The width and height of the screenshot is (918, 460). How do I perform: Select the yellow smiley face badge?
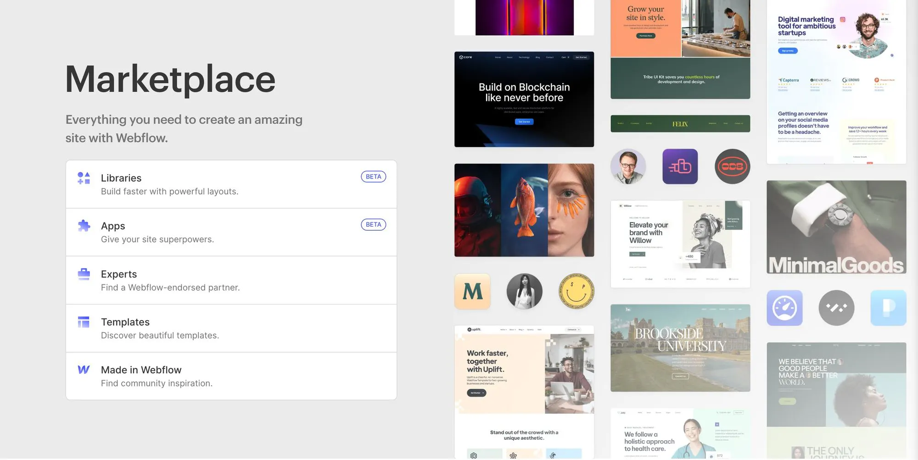point(577,291)
